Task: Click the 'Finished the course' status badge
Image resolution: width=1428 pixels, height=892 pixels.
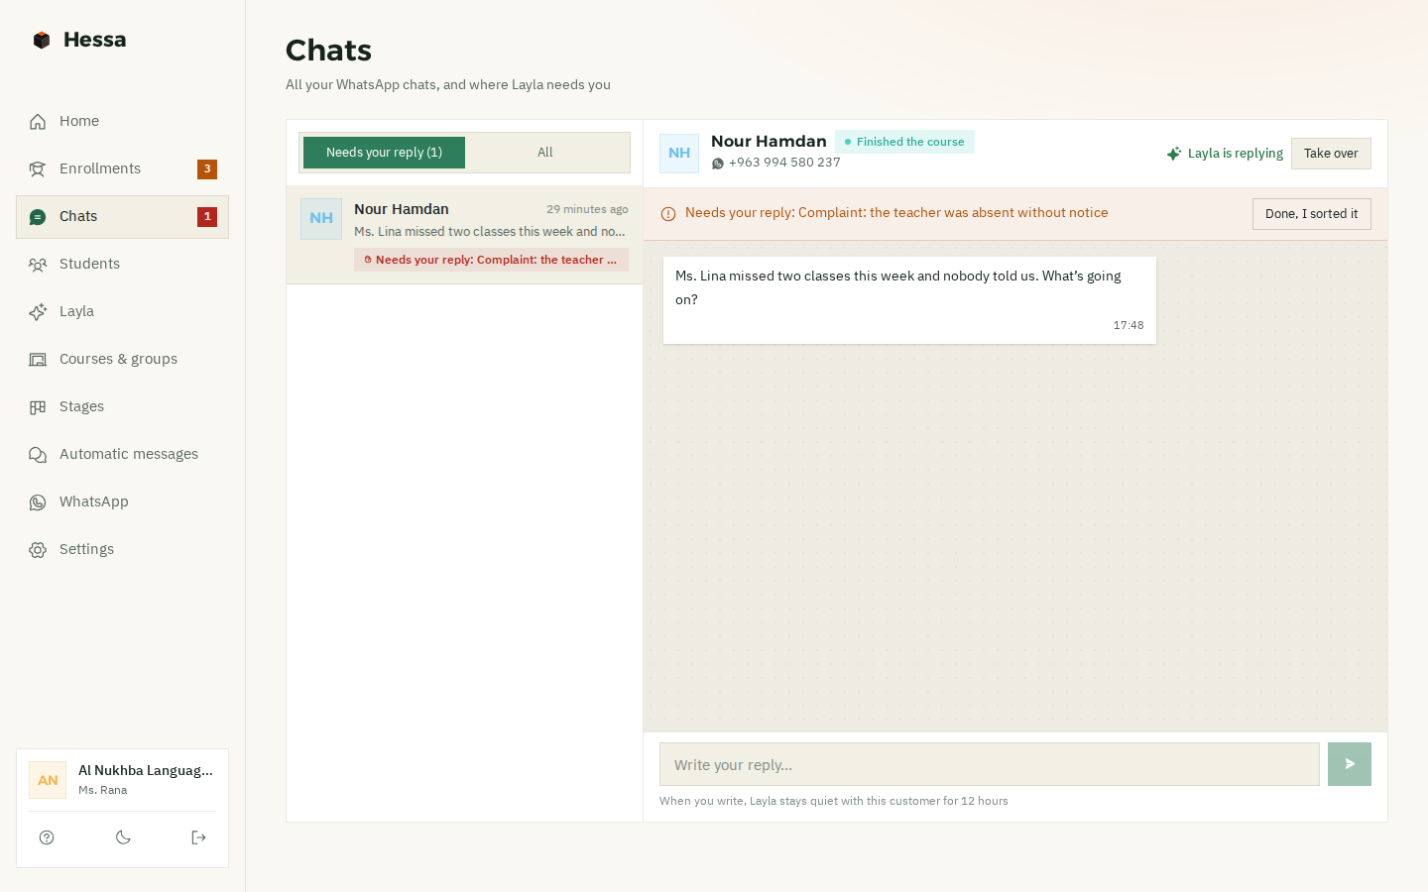Action: coord(904,142)
